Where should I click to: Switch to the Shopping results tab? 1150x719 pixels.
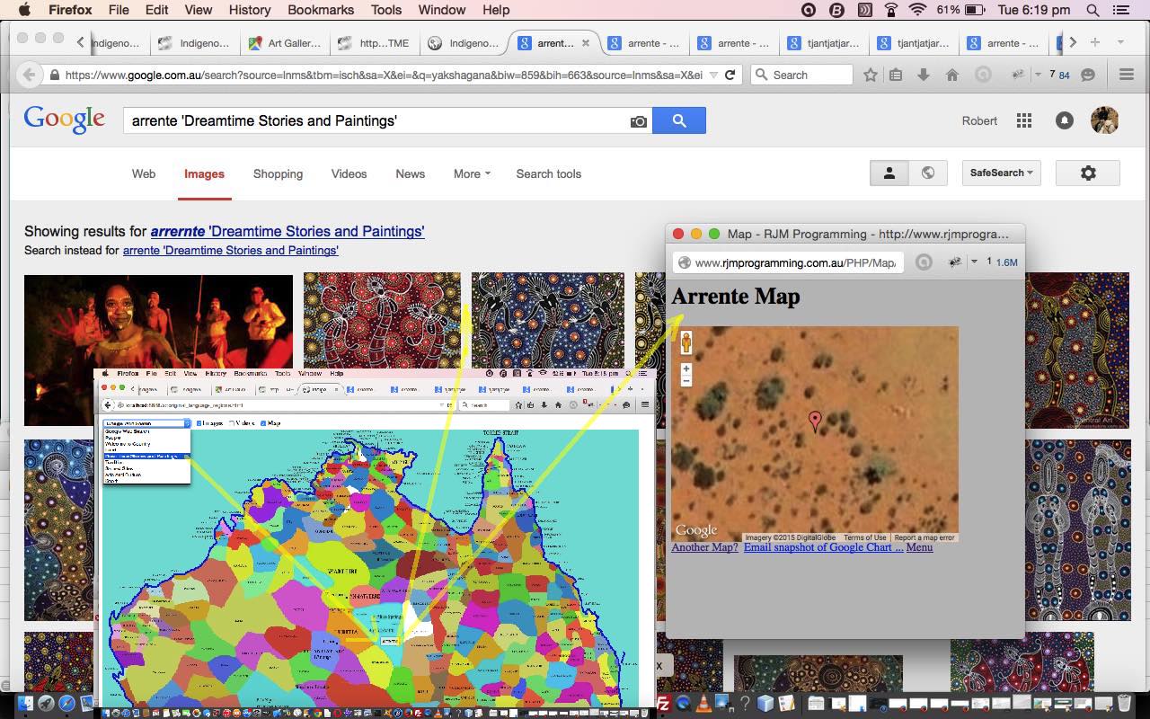(x=278, y=173)
